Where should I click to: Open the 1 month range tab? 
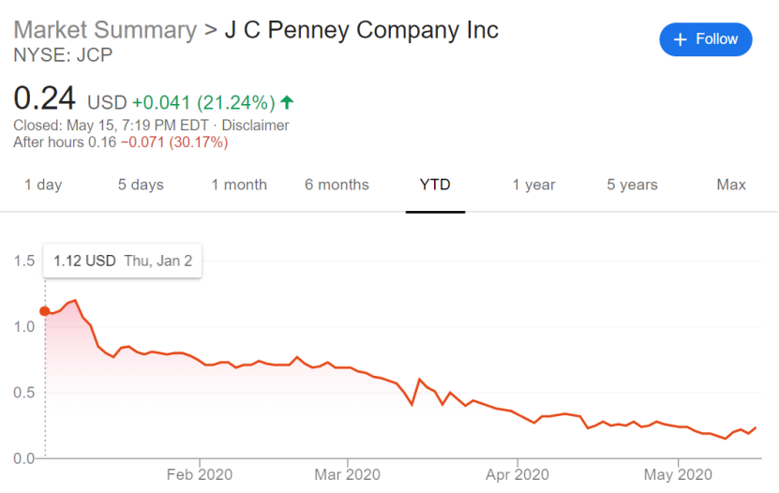tap(239, 185)
